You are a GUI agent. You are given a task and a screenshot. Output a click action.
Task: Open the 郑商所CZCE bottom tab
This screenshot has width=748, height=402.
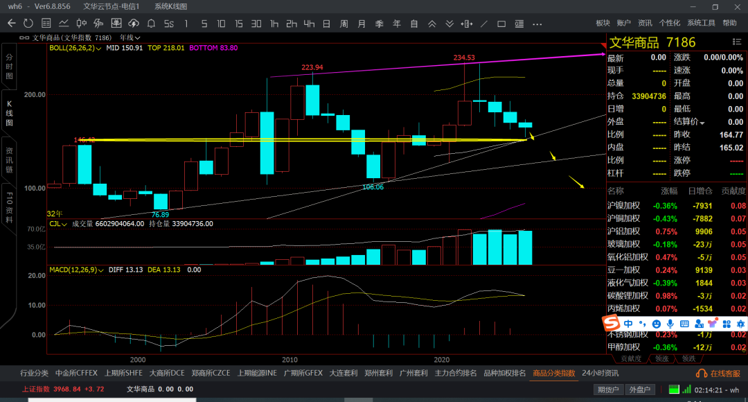[211, 373]
